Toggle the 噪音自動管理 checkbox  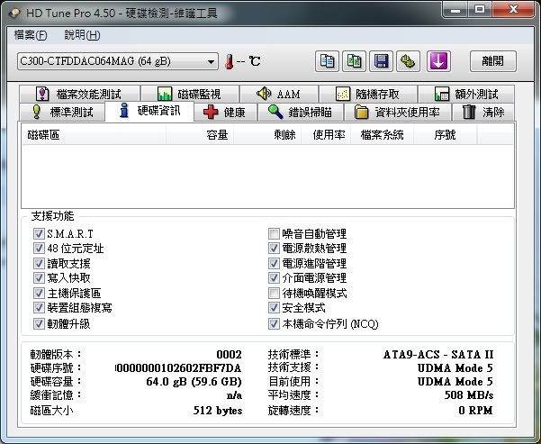274,234
